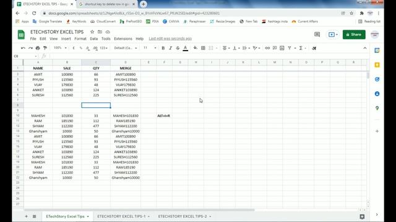Format as percent
The height and width of the screenshot is (222, 396).
(x=81, y=48)
